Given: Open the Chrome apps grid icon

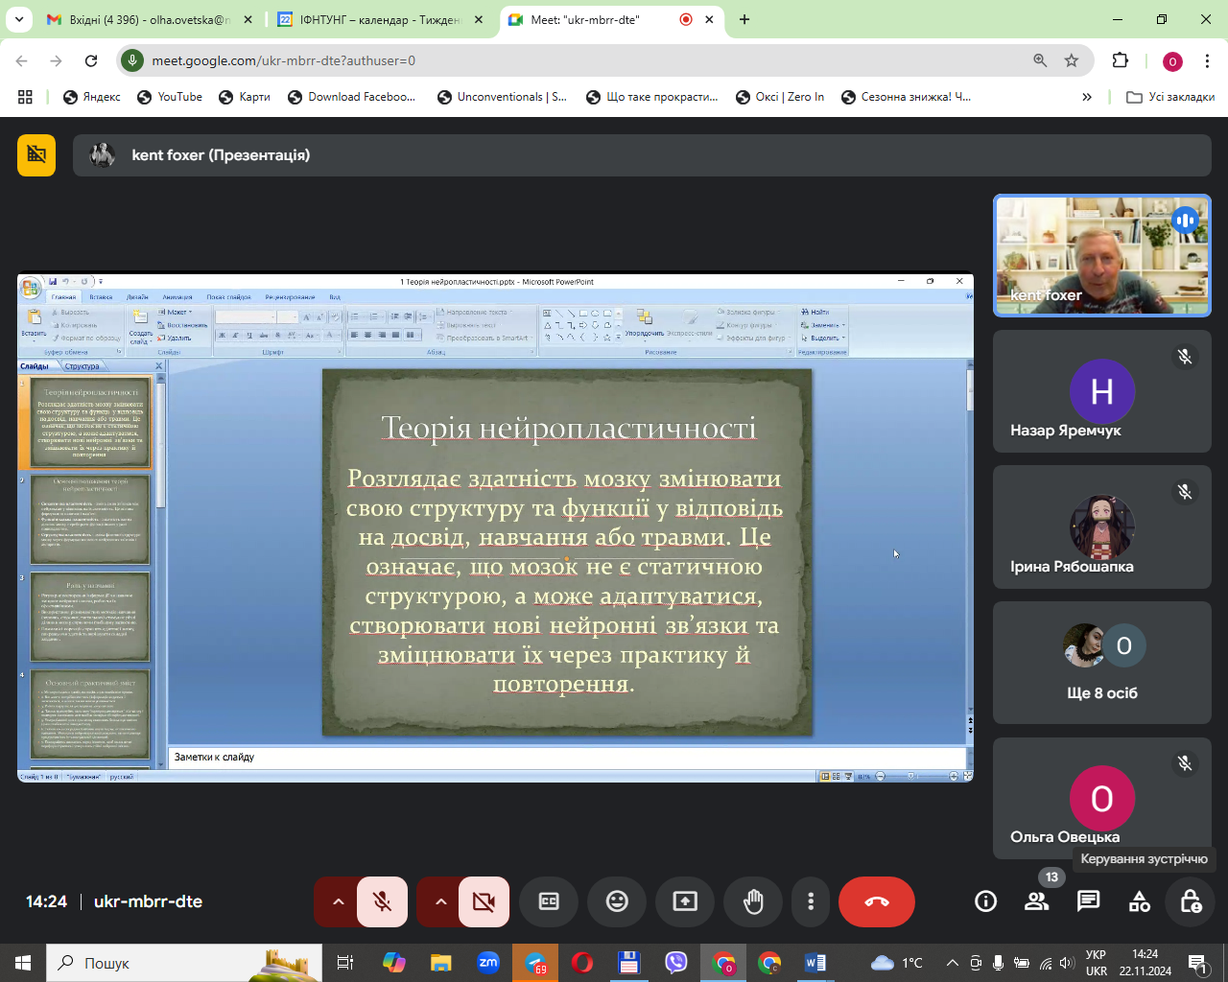Looking at the screenshot, I should (25, 97).
